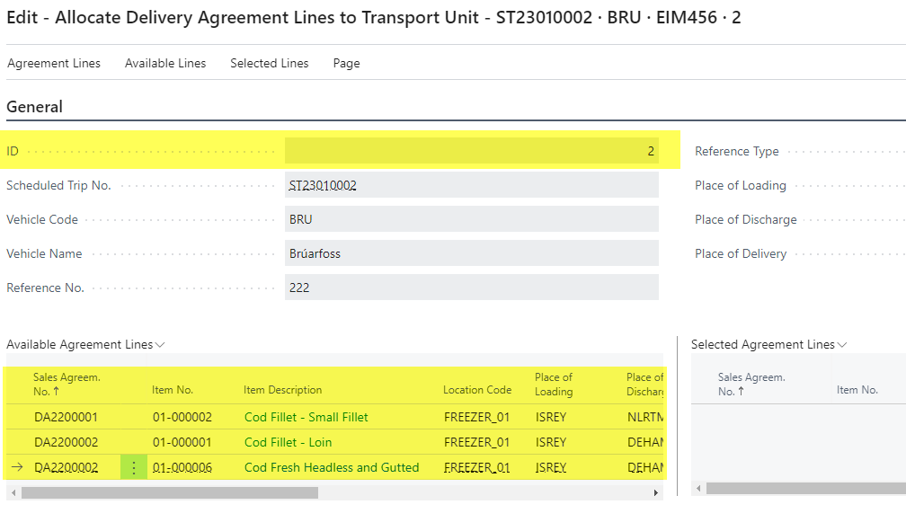
Task: Open Cod Fillet - Small Fillet link
Action: [x=306, y=417]
